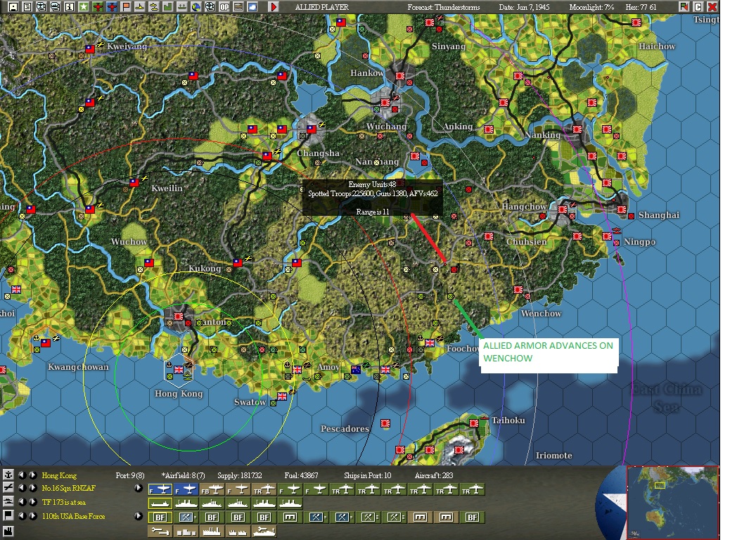
Task: Open the information 'i' toolbar icon
Action: [x=70, y=7]
